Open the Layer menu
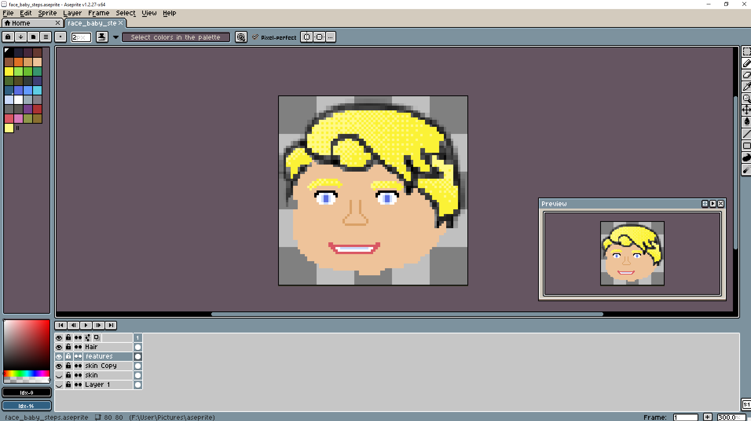 72,13
